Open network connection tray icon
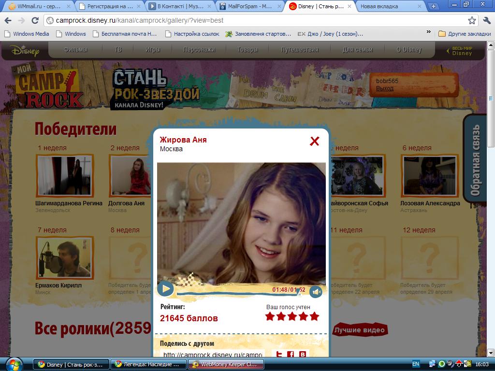495x371 pixels. tap(432, 364)
